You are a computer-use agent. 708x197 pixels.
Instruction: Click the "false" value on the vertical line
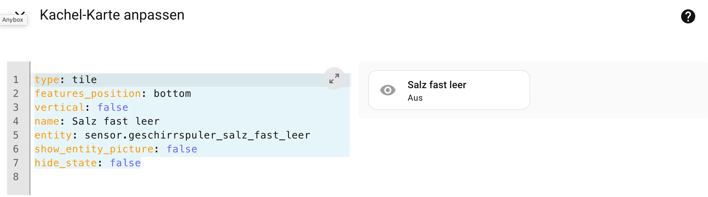pyautogui.click(x=113, y=108)
